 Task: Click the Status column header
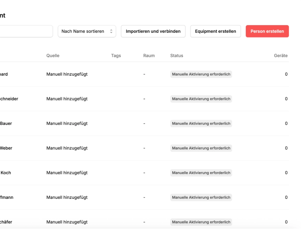point(177,56)
